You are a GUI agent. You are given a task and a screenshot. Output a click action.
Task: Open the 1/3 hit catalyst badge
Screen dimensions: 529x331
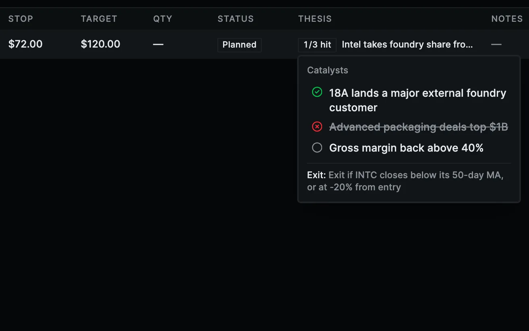(x=317, y=45)
